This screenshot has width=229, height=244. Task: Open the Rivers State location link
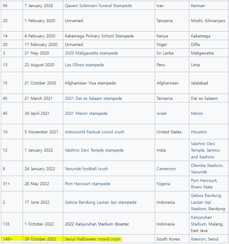tap(202, 187)
